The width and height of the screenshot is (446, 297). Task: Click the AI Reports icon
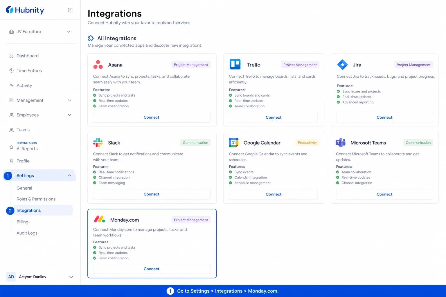[11, 147]
